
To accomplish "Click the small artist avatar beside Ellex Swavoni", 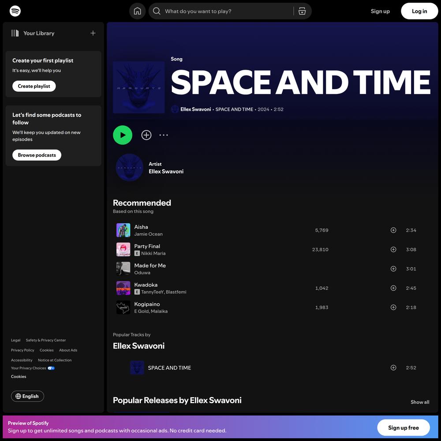I will (175, 109).
